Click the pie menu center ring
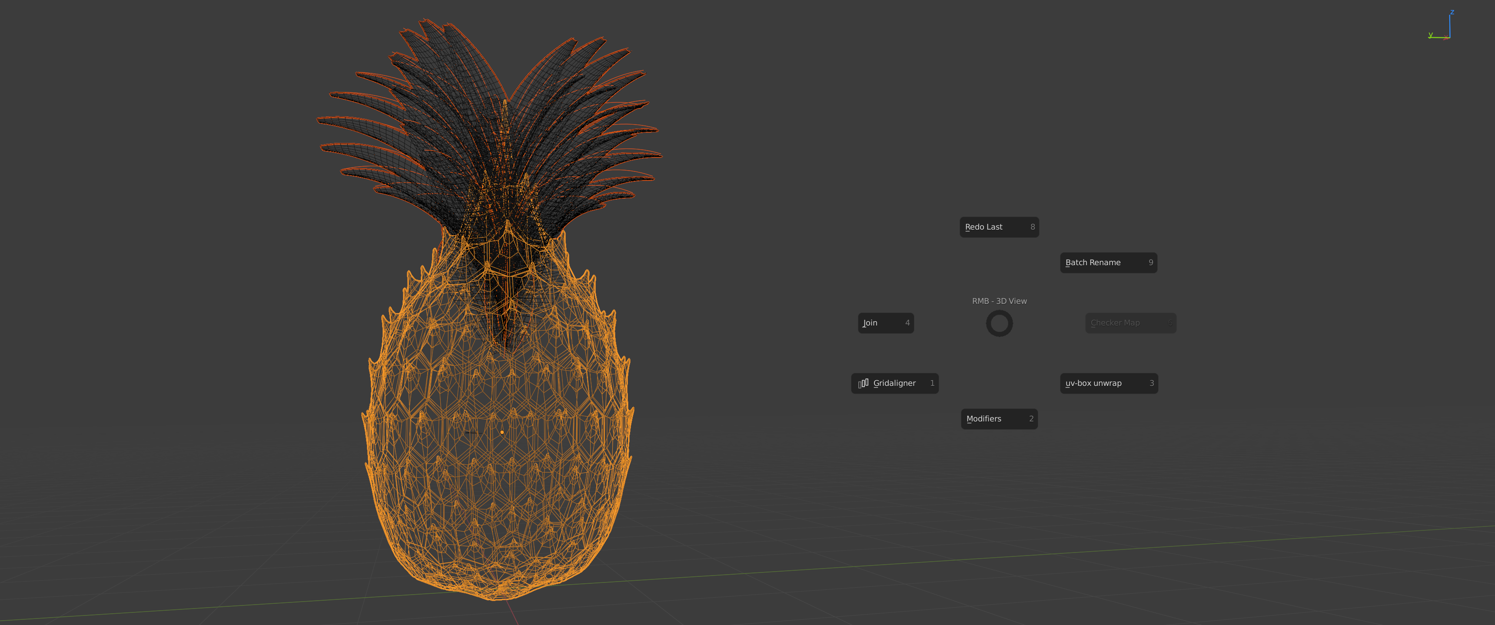Viewport: 1495px width, 625px height. pos(999,323)
